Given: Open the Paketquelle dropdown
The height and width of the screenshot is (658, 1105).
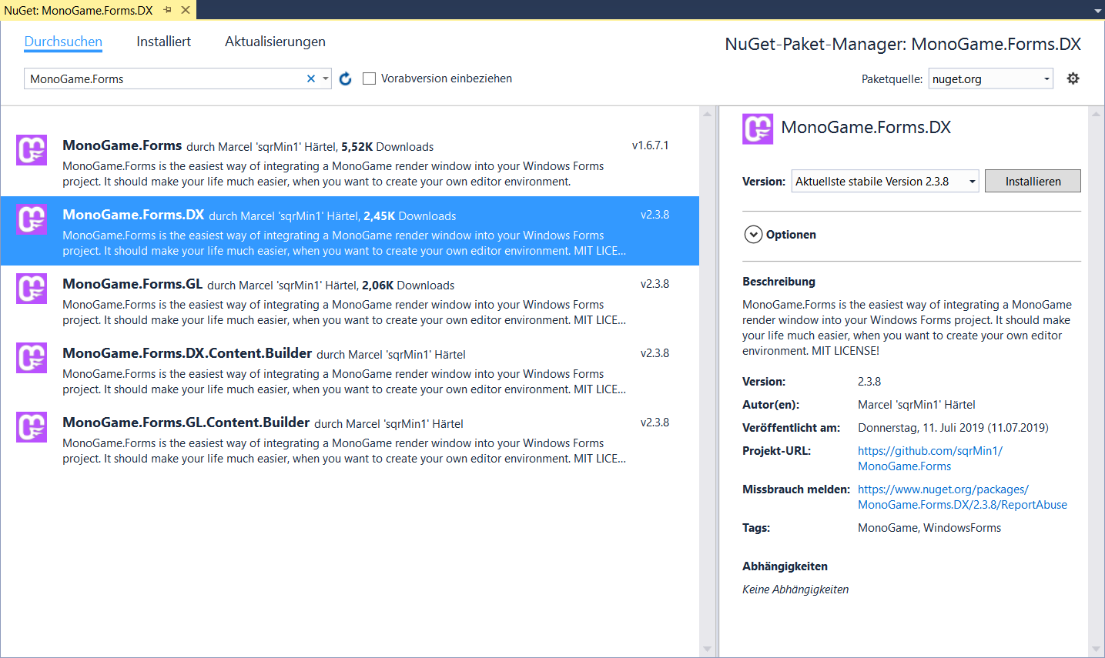Looking at the screenshot, I should [990, 78].
